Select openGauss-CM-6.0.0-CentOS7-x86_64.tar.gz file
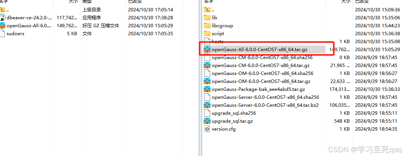The width and height of the screenshot is (403, 156). click(260, 66)
